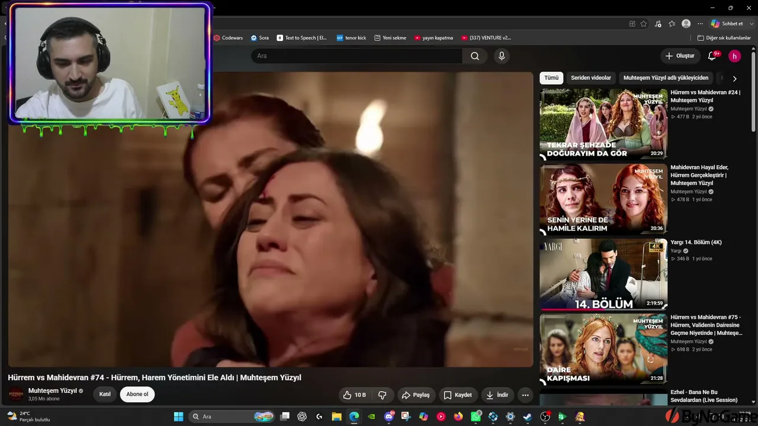This screenshot has width=758, height=426.
Task: Click the Oluştur create button
Action: 680,56
